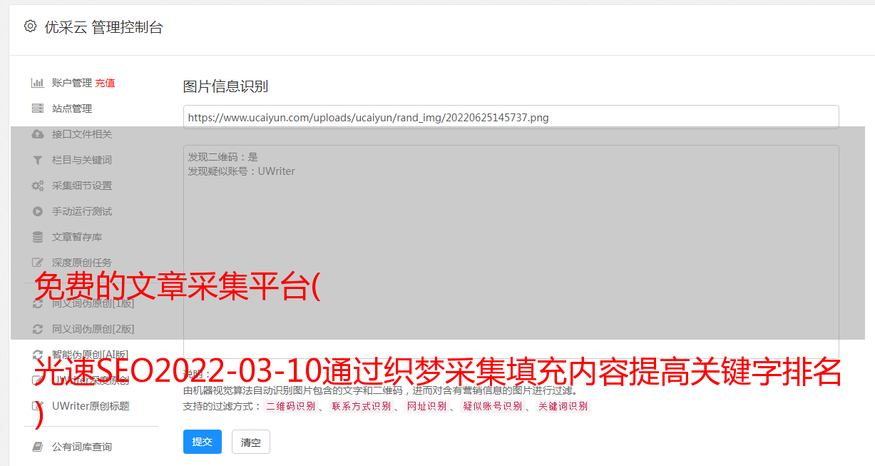Open 同义词伪原创[1版] in the sidebar

(x=93, y=303)
